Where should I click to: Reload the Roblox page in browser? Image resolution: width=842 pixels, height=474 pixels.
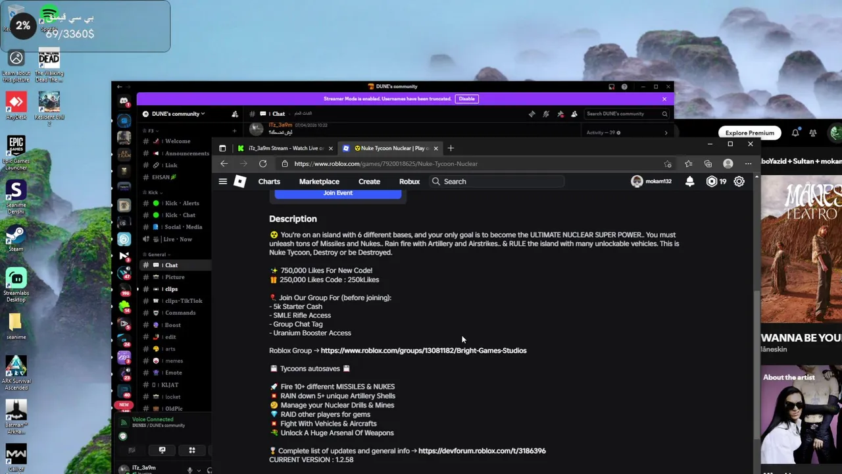click(262, 164)
